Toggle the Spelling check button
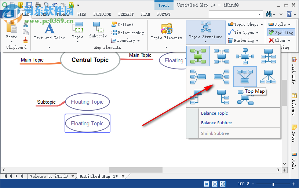The height and width of the screenshot is (188, 299). pyautogui.click(x=281, y=32)
